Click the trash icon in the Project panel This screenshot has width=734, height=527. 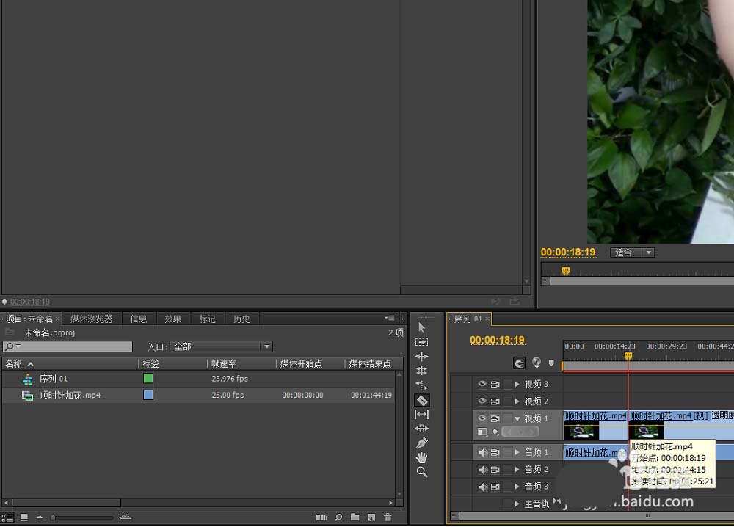coord(388,517)
